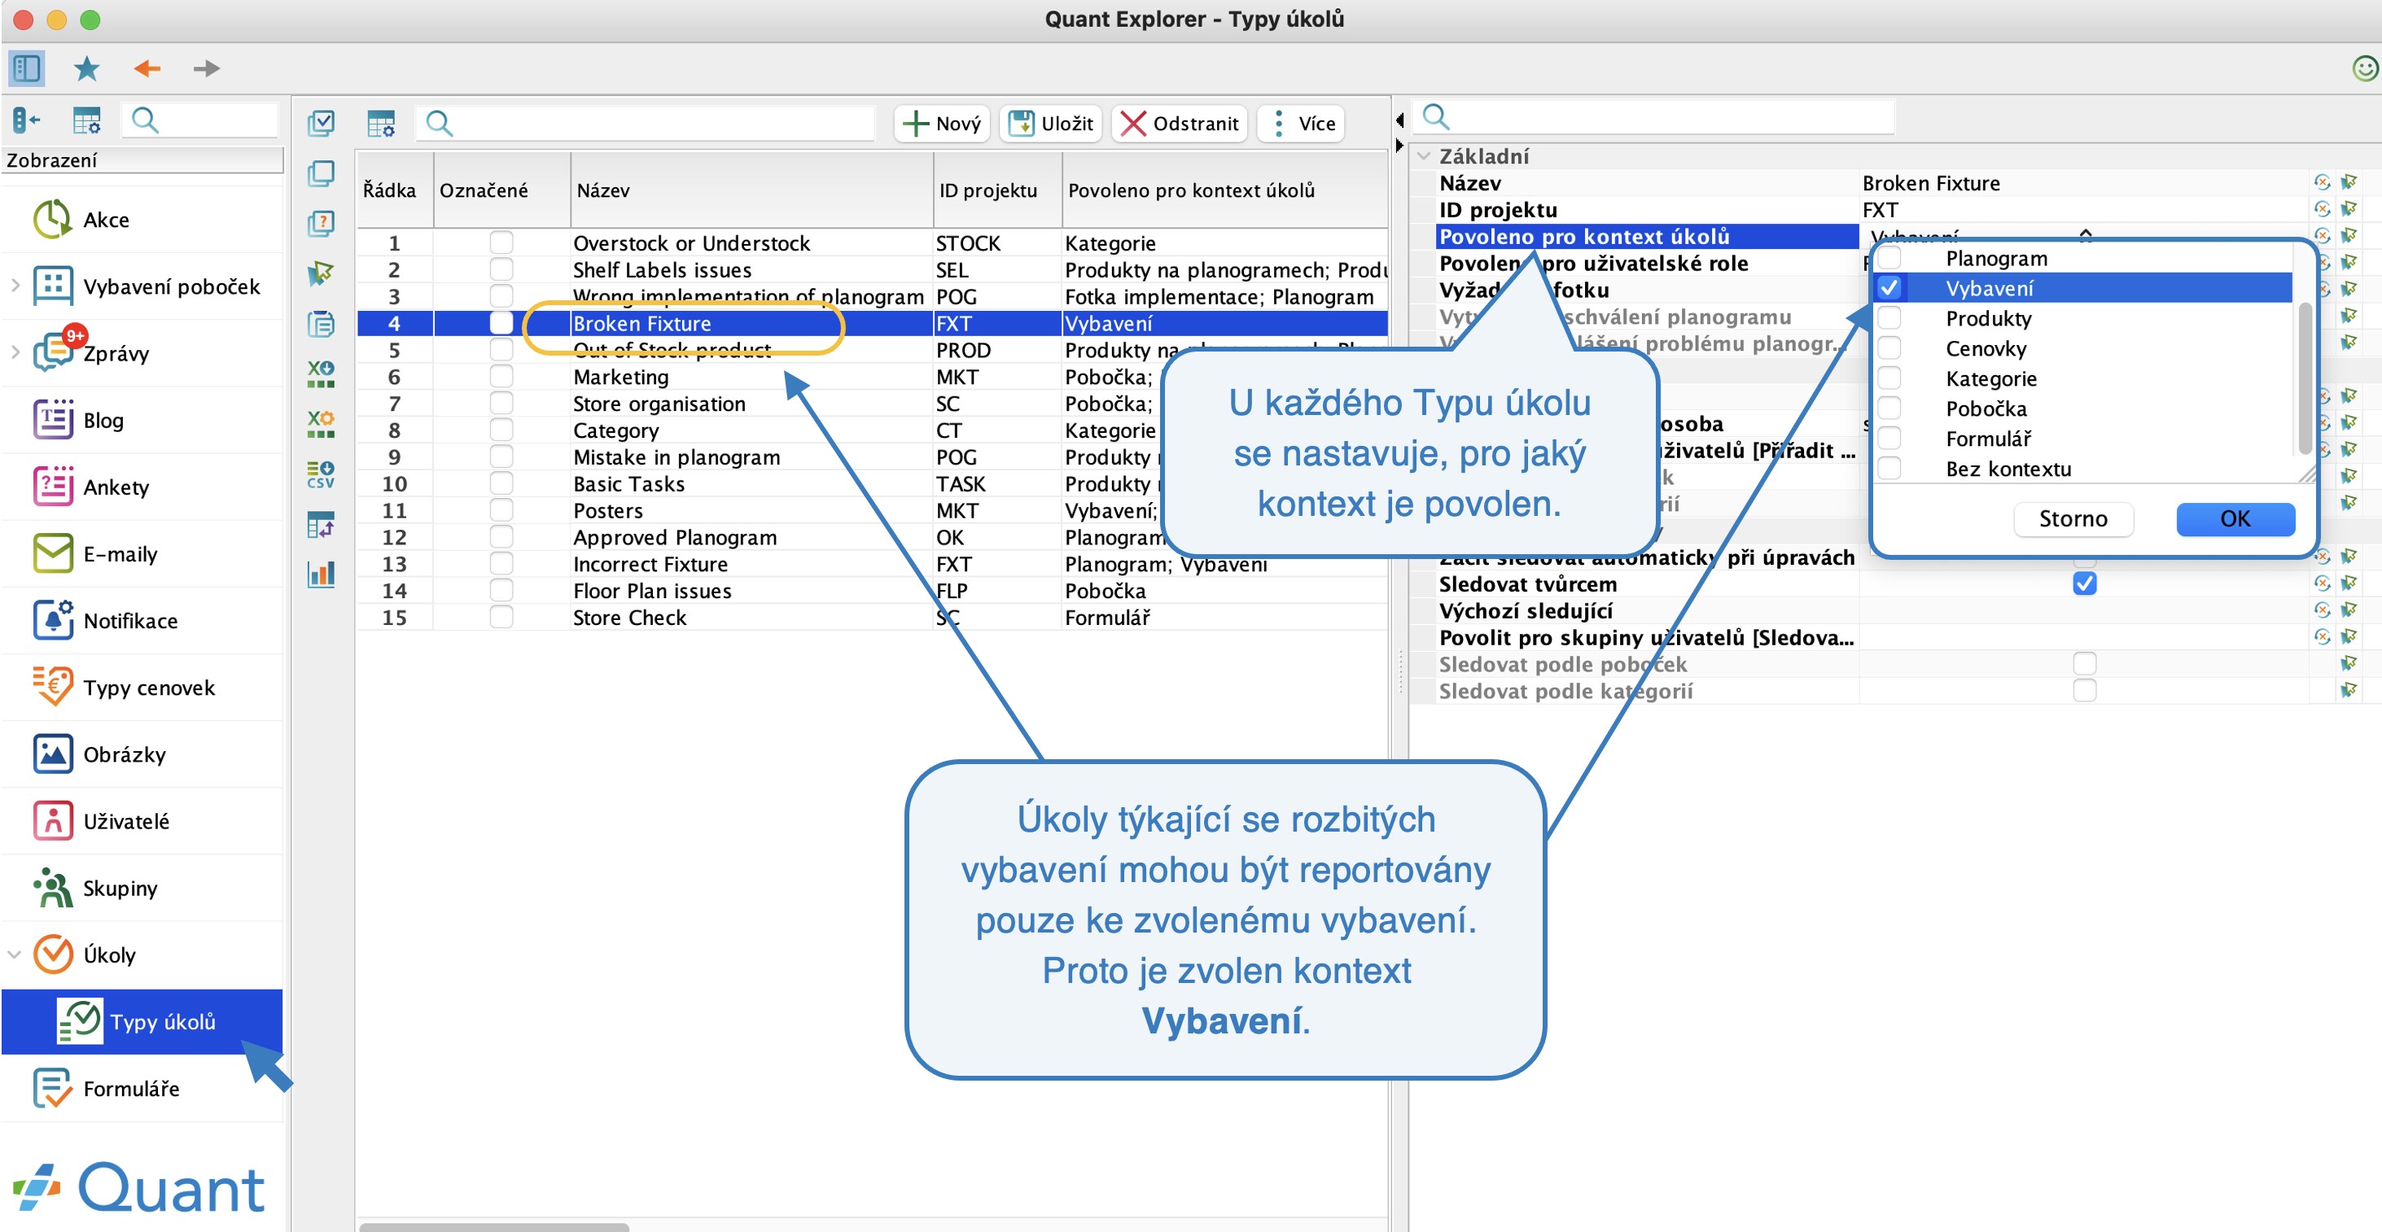Go back with the orange arrow

pyautogui.click(x=147, y=68)
